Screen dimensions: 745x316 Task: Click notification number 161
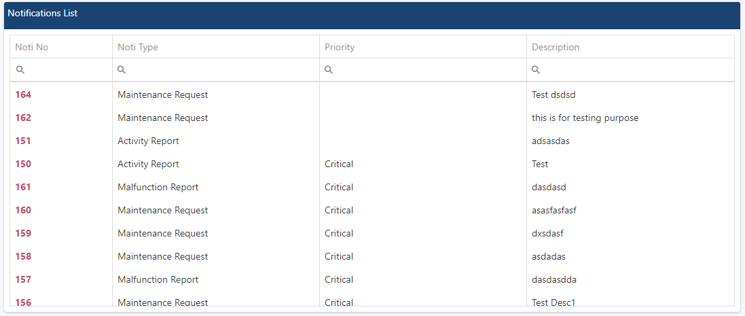pyautogui.click(x=23, y=187)
